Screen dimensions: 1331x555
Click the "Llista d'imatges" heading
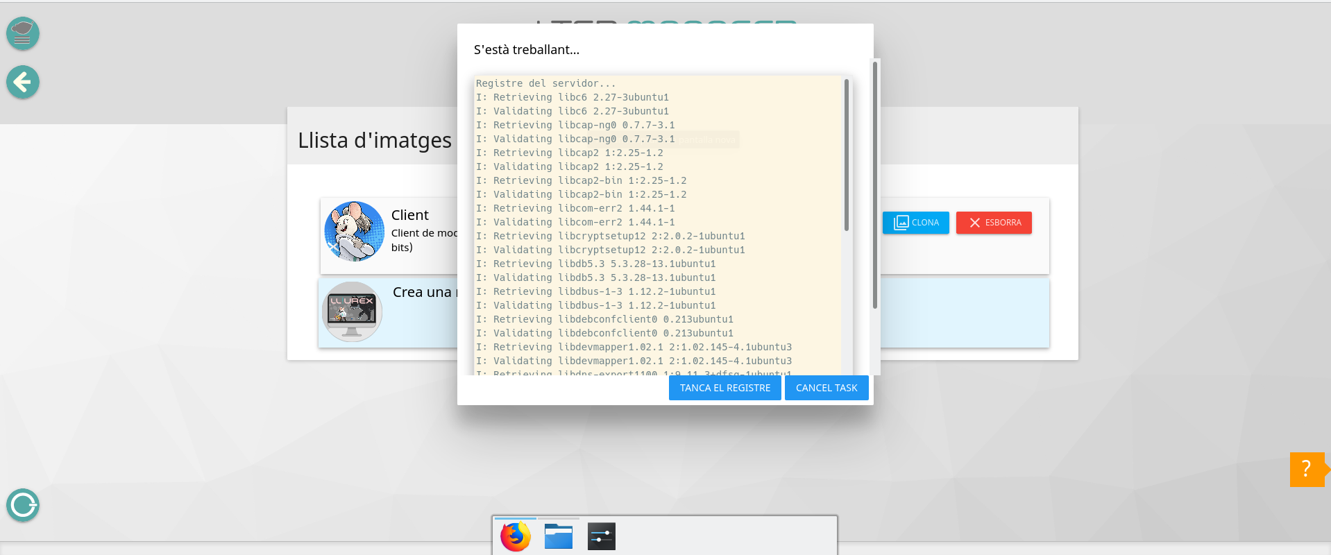click(374, 140)
